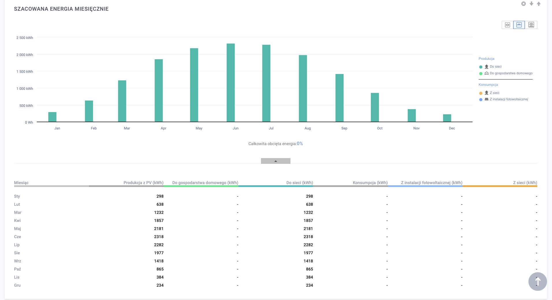
Task: Click the Produkcja legend heading
Action: pos(486,59)
